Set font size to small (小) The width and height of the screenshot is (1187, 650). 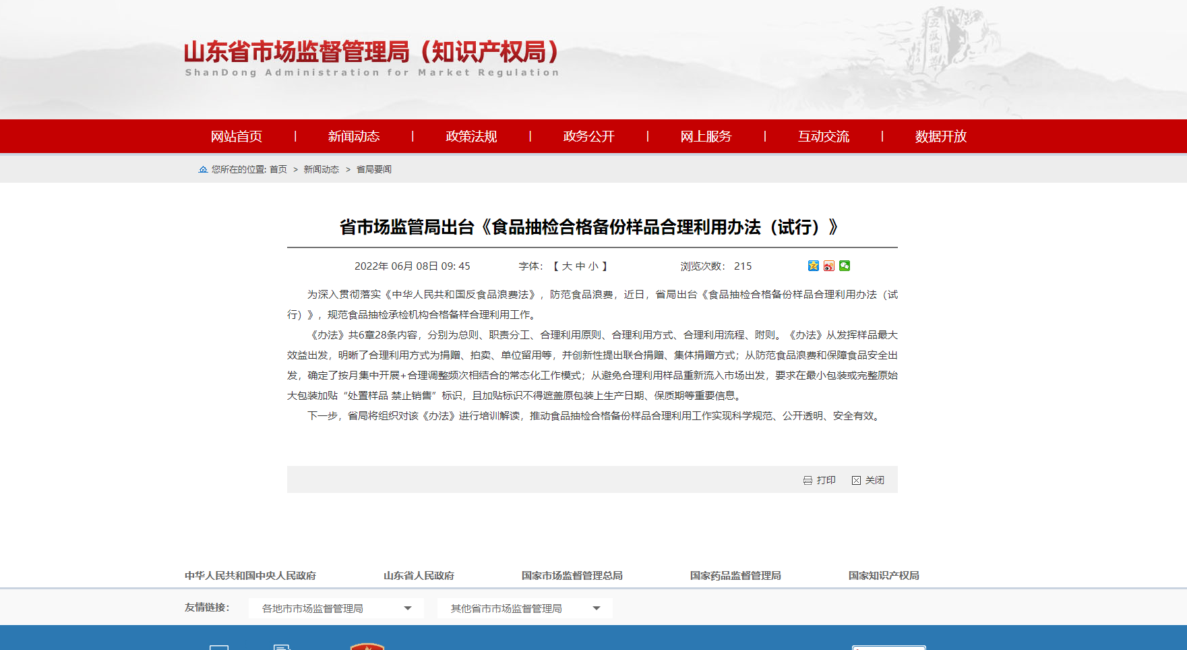coord(593,266)
